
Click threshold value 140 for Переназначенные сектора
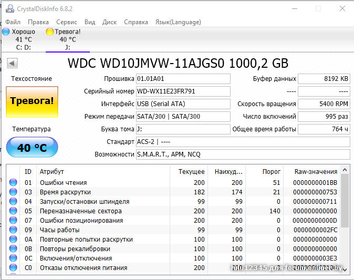coord(275,211)
